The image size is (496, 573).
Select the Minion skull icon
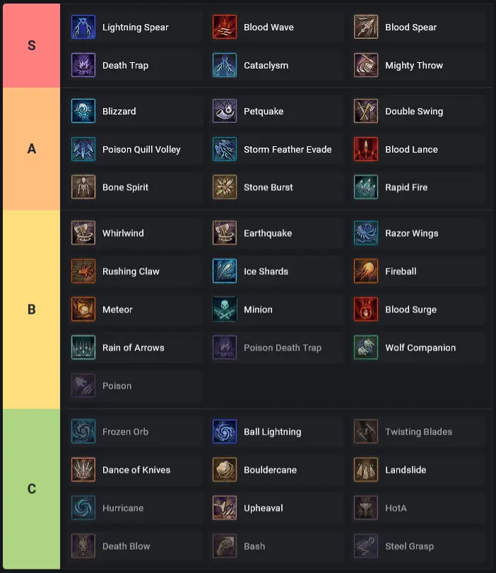coord(225,309)
